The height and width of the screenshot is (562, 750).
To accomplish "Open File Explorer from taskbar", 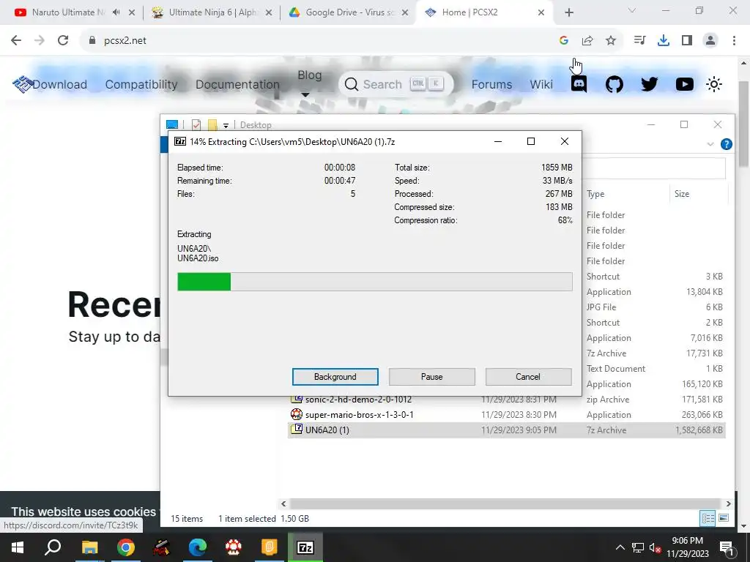I will tap(89, 547).
